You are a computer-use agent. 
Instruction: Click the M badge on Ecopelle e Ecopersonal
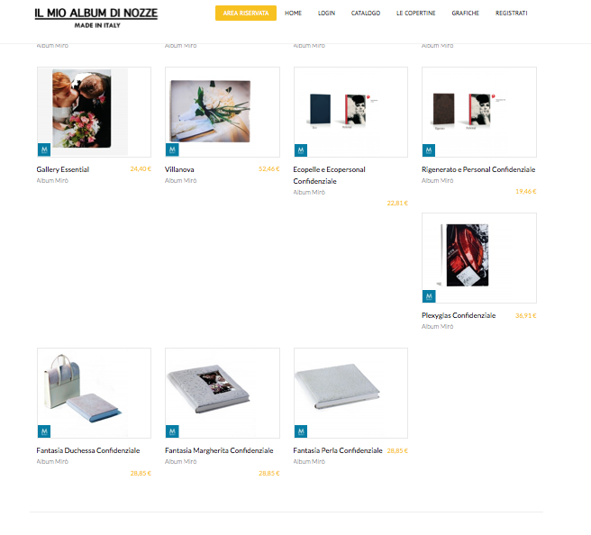(301, 150)
